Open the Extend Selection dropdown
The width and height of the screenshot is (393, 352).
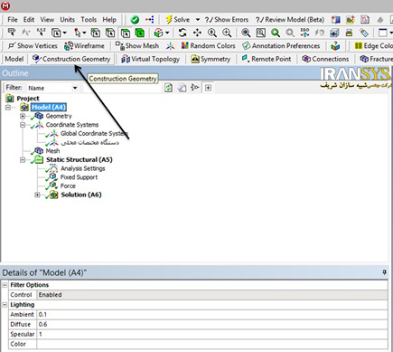[x=162, y=33]
